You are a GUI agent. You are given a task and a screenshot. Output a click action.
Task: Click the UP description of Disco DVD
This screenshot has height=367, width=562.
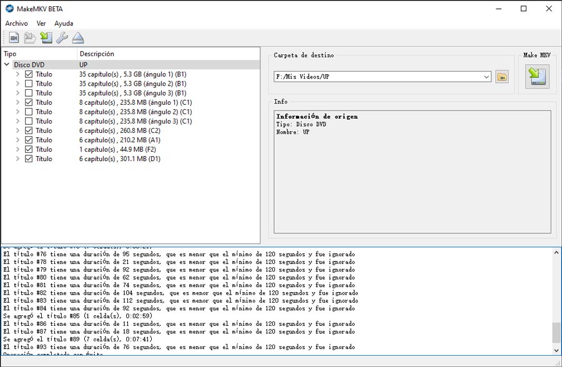click(83, 65)
